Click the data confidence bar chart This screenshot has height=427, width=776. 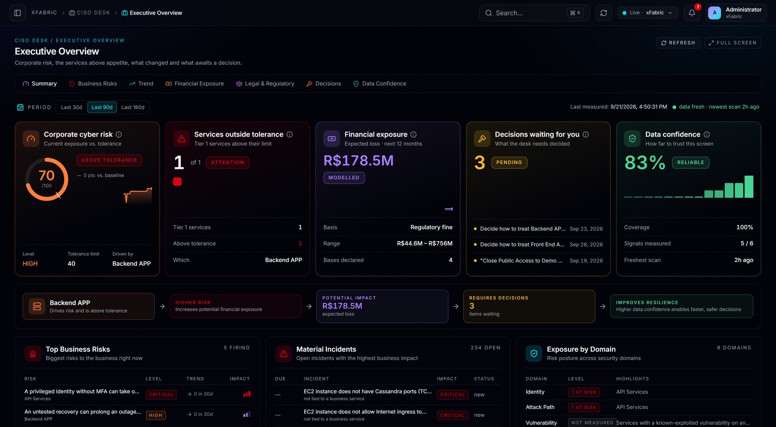coord(689,187)
